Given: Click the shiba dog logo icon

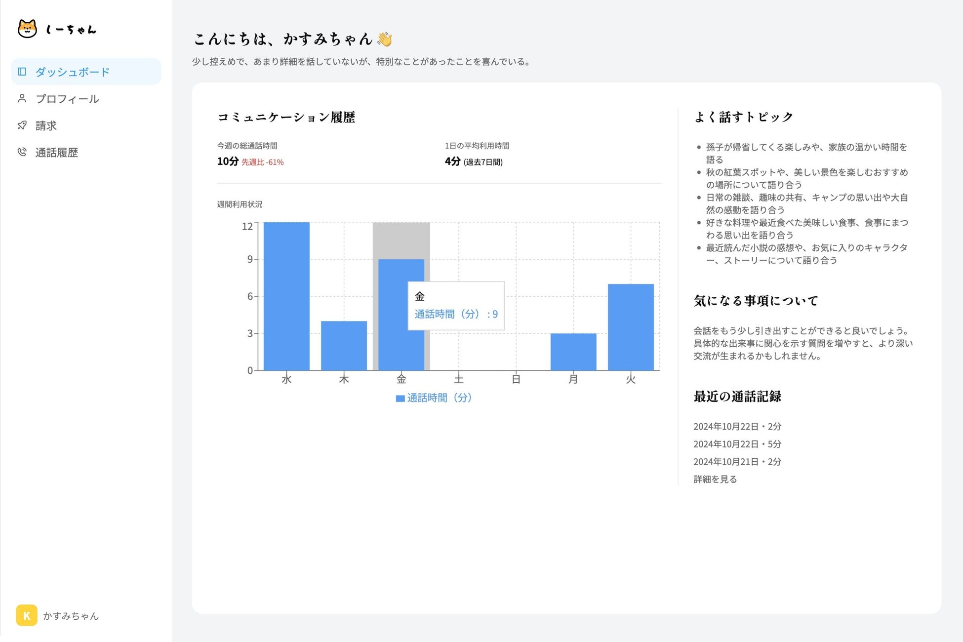Looking at the screenshot, I should click(x=27, y=29).
